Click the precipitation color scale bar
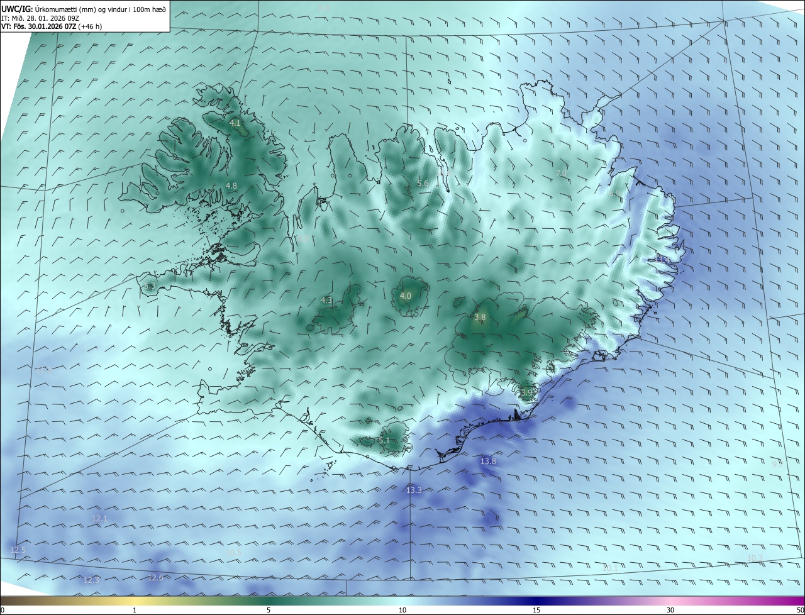The height and width of the screenshot is (615, 805). tap(402, 601)
